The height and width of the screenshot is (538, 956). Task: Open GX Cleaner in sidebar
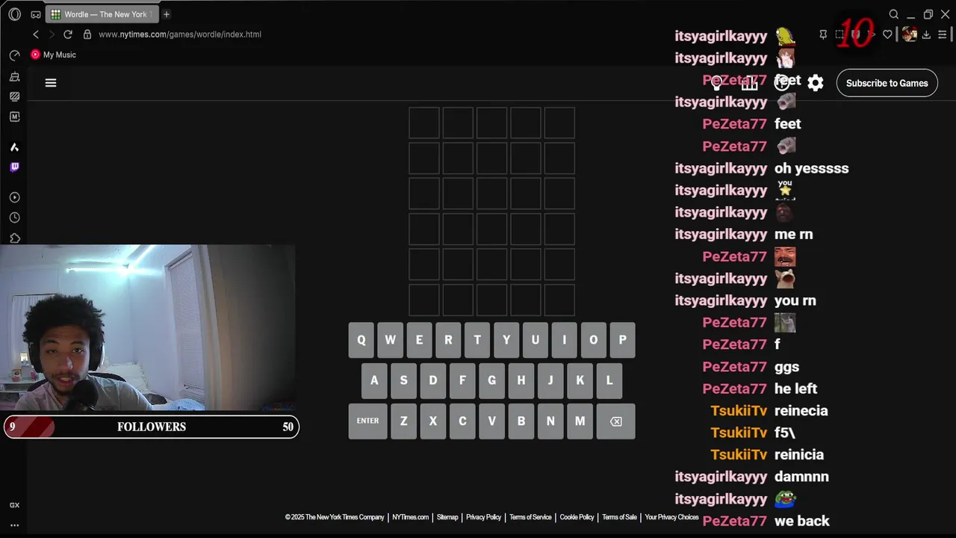click(x=14, y=76)
